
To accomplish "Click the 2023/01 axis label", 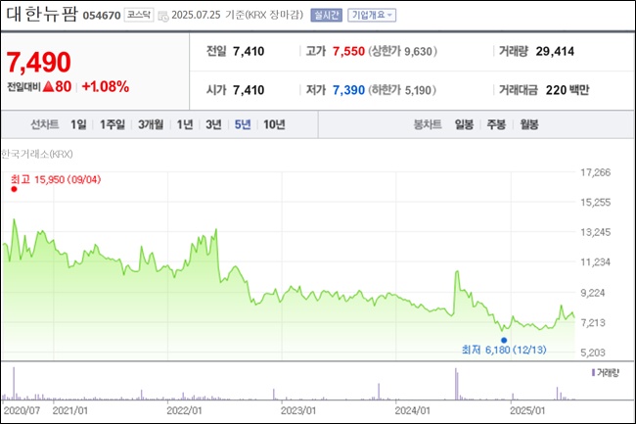I will [298, 410].
